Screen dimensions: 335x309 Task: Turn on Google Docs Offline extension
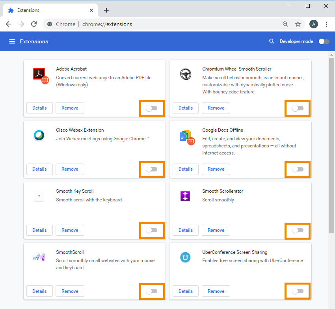point(298,169)
